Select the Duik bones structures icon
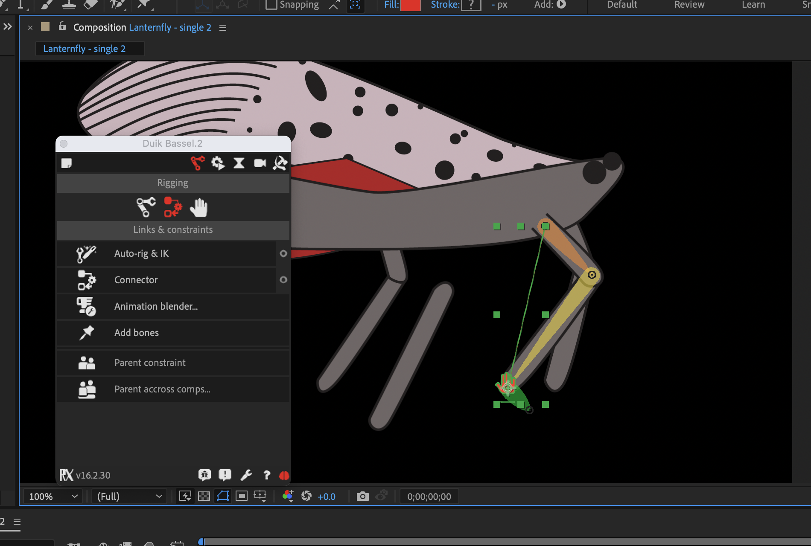This screenshot has height=546, width=811. point(146,207)
